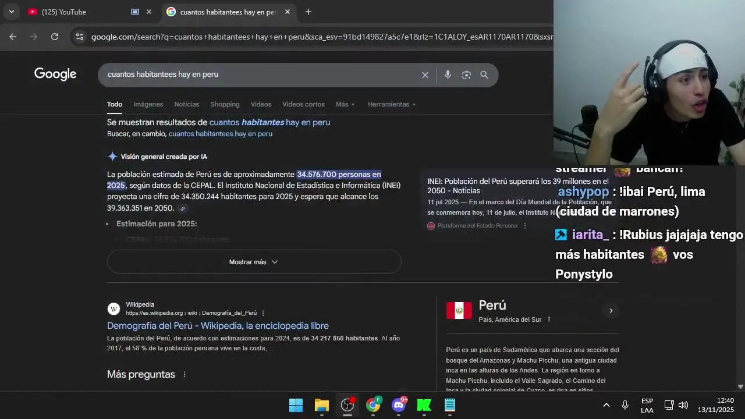745x419 pixels.
Task: Go back to the previous page
Action: pos(13,37)
